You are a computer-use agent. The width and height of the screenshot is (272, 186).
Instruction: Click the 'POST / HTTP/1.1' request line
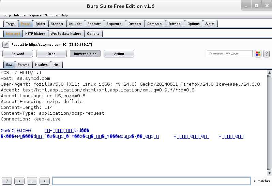click(x=21, y=73)
